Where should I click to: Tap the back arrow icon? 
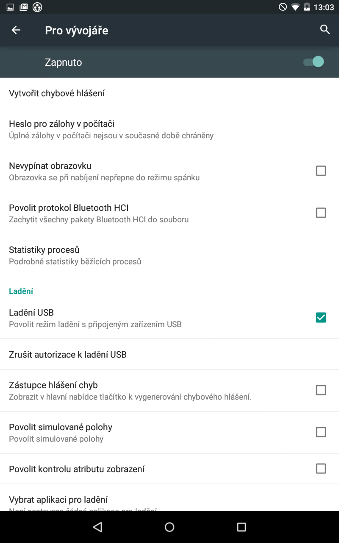(16, 30)
